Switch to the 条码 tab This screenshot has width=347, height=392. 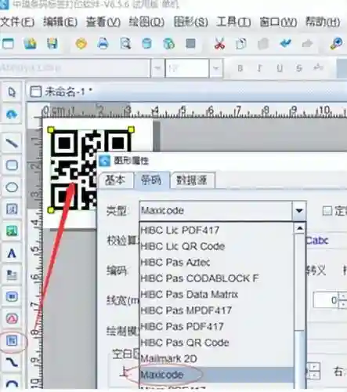tap(151, 180)
